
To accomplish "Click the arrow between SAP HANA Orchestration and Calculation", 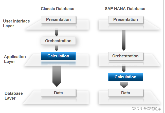I will point(124,67).
